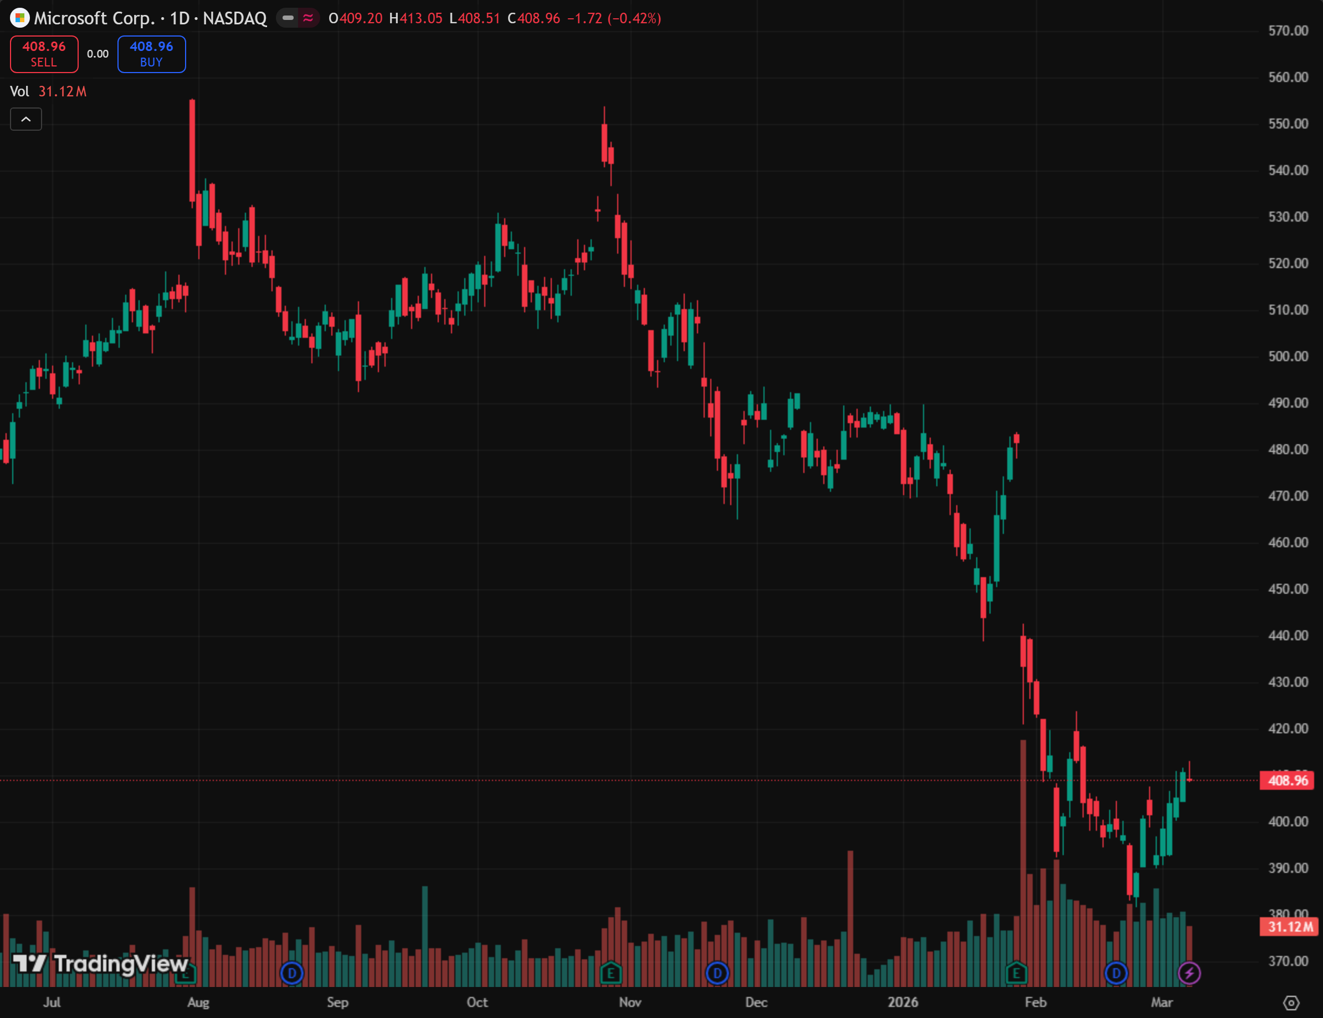
Task: Click the Microsoft logo icon
Action: coord(19,18)
